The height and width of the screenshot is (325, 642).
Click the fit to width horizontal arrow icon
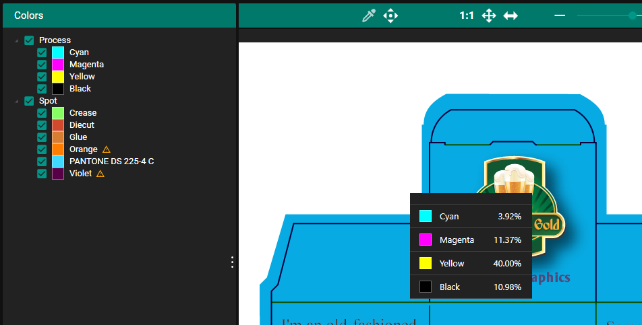click(x=510, y=15)
